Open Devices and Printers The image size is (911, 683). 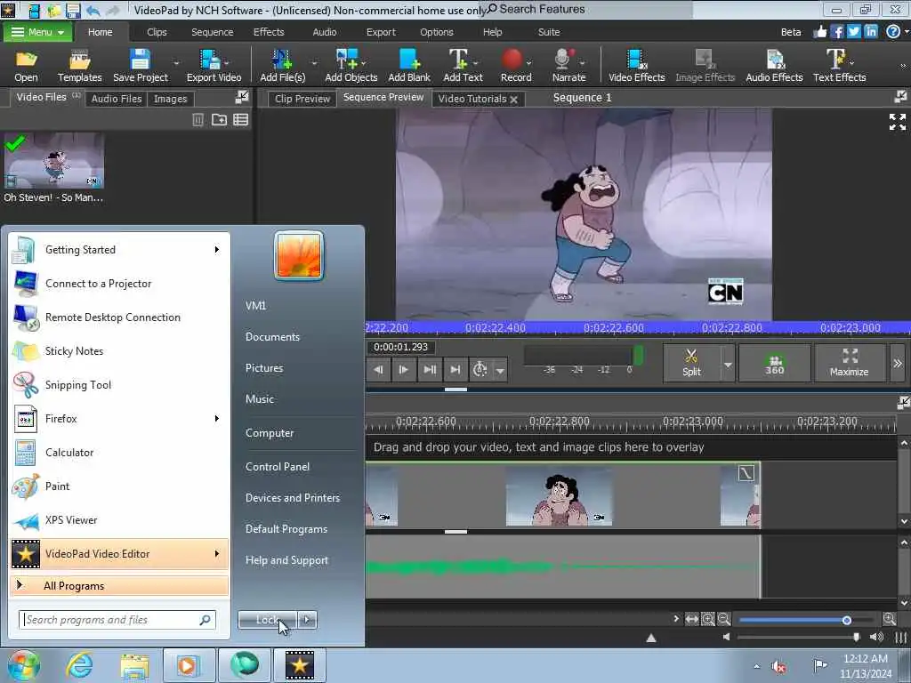(292, 498)
